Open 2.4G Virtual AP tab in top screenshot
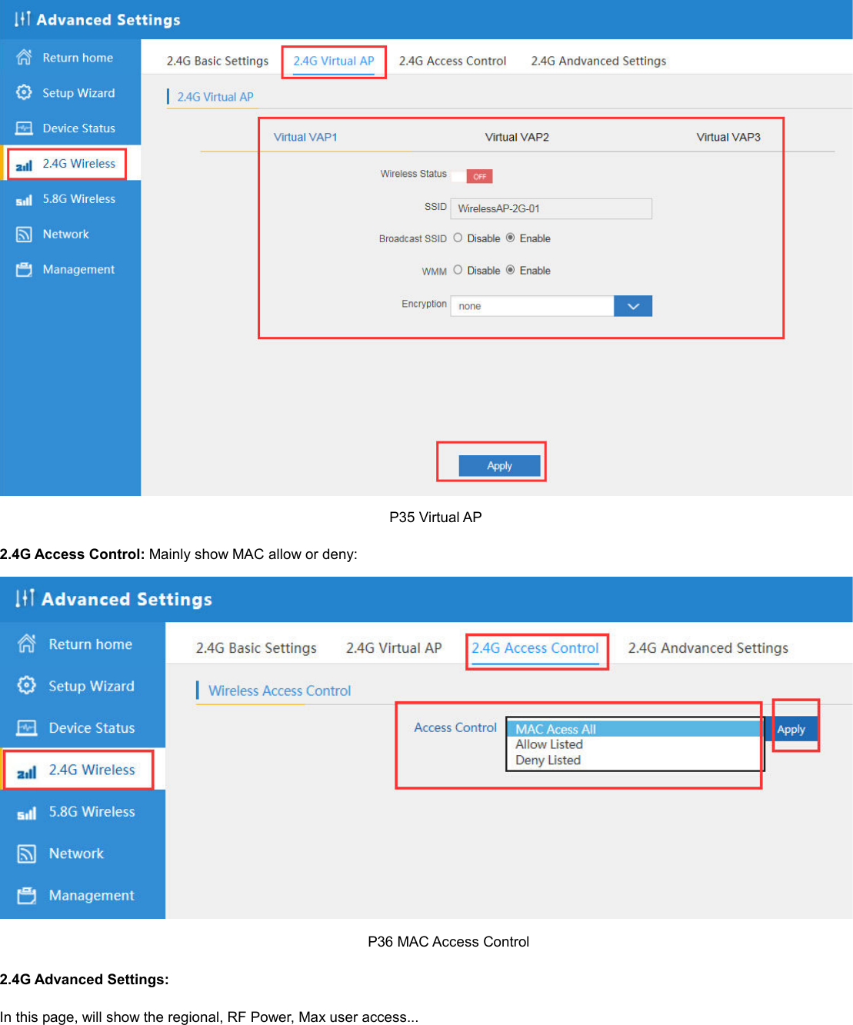This screenshot has height=1025, width=853. (x=334, y=61)
